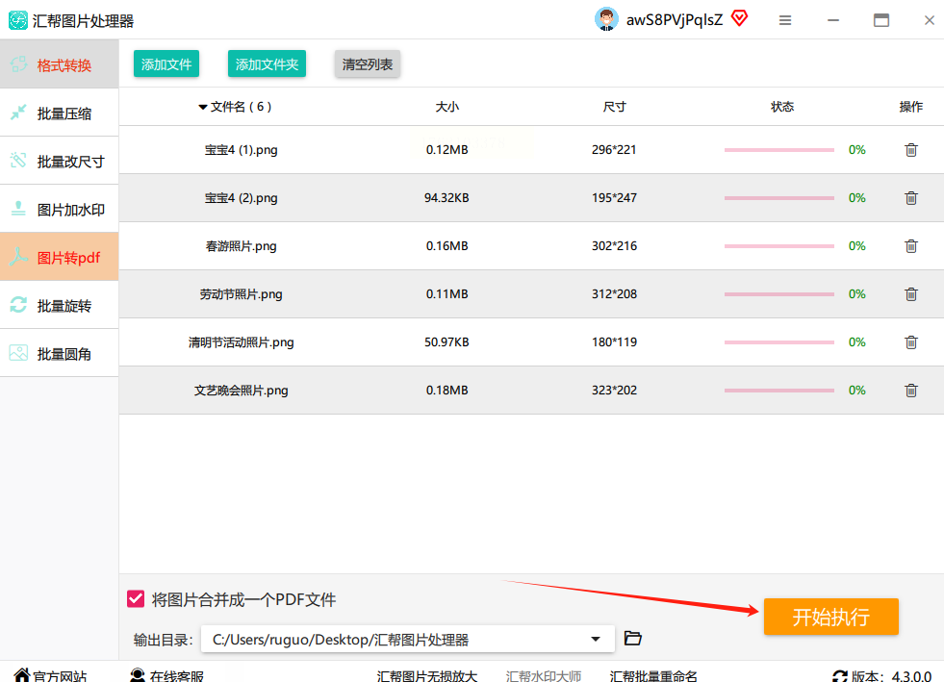Click the user avatar icon

[606, 19]
